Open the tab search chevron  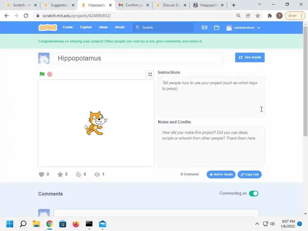pos(260,4)
